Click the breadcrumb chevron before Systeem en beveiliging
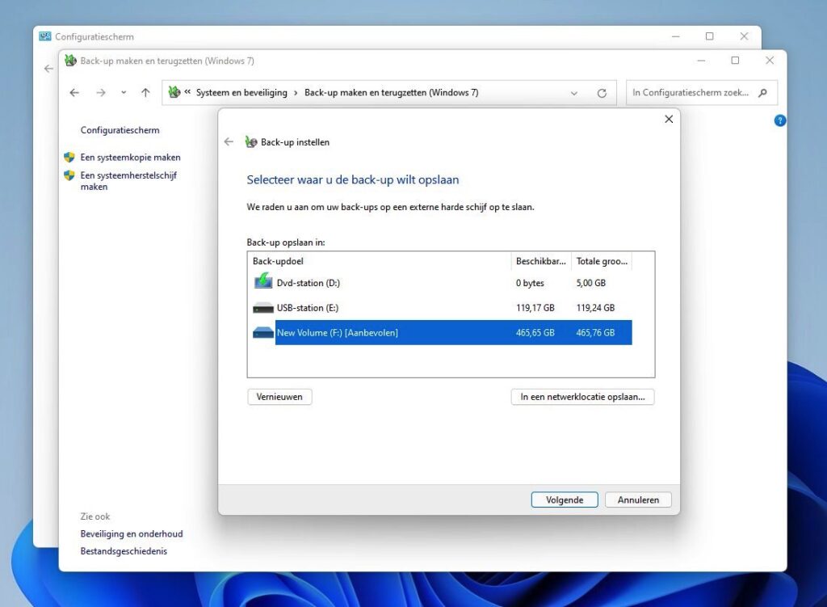Image resolution: width=827 pixels, height=607 pixels. coord(187,92)
